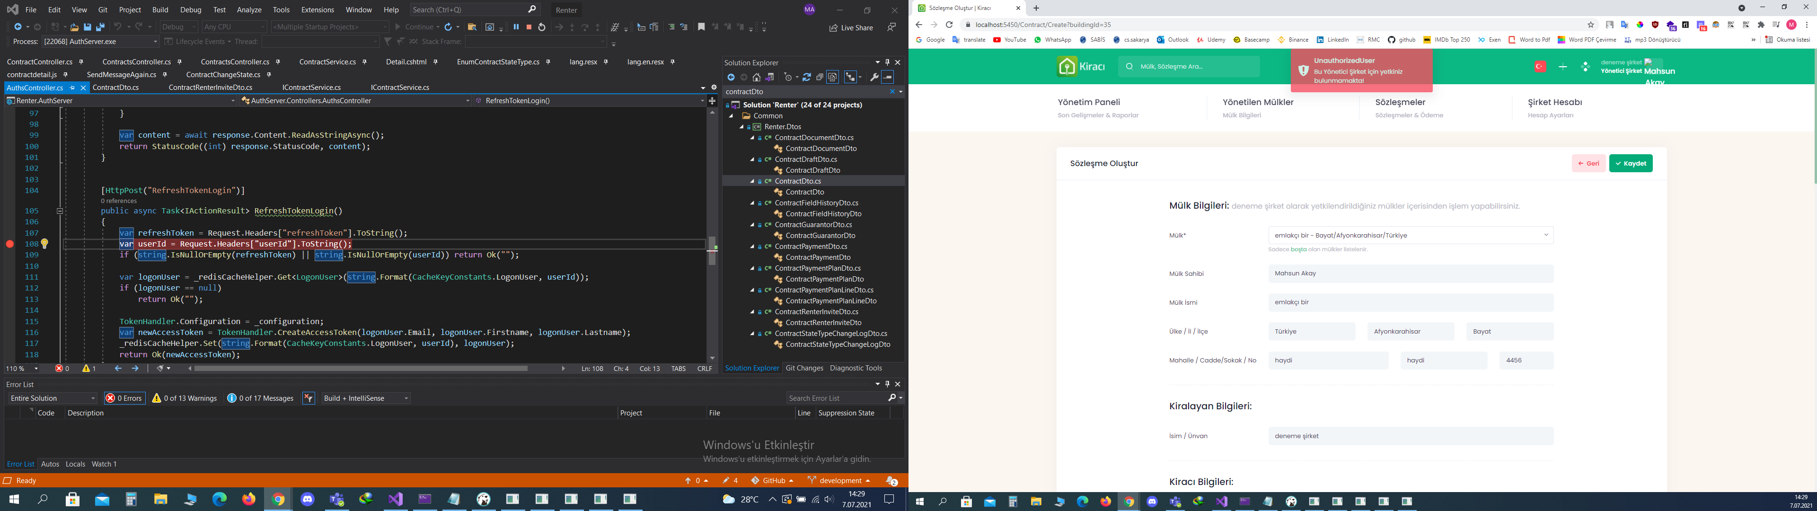
Task: Open Solution Explorer properties wrench icon
Action: pos(874,77)
